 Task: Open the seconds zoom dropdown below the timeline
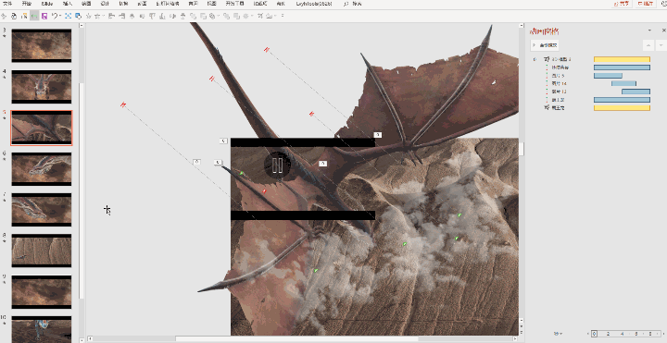click(x=558, y=334)
